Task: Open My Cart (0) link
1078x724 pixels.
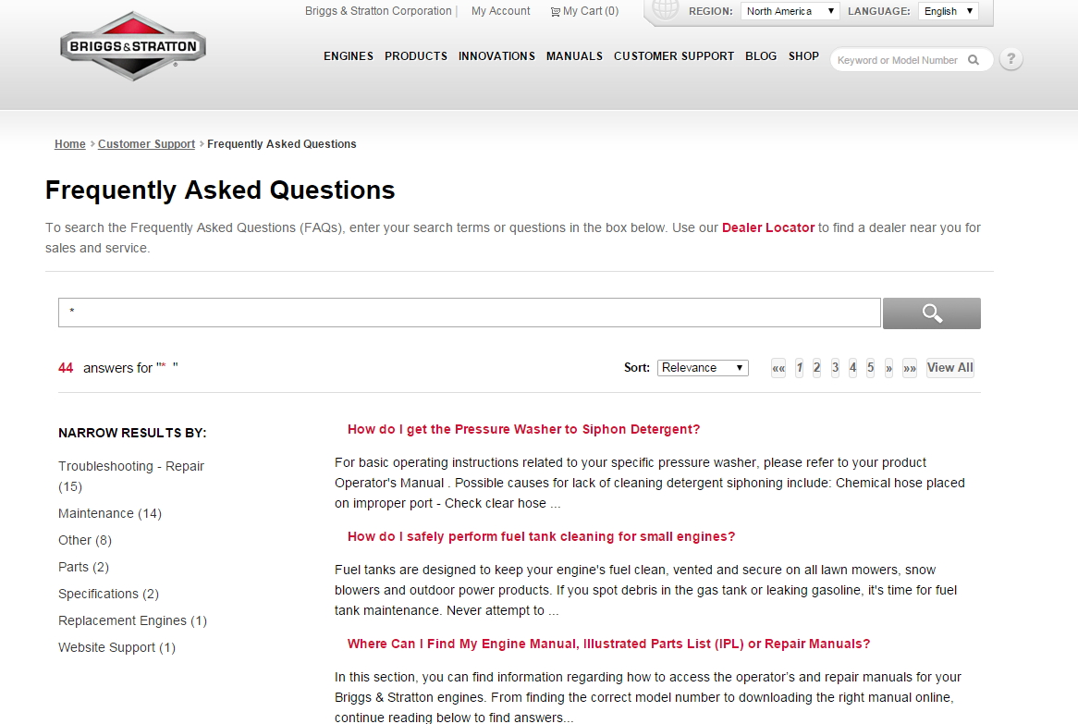Action: point(591,11)
